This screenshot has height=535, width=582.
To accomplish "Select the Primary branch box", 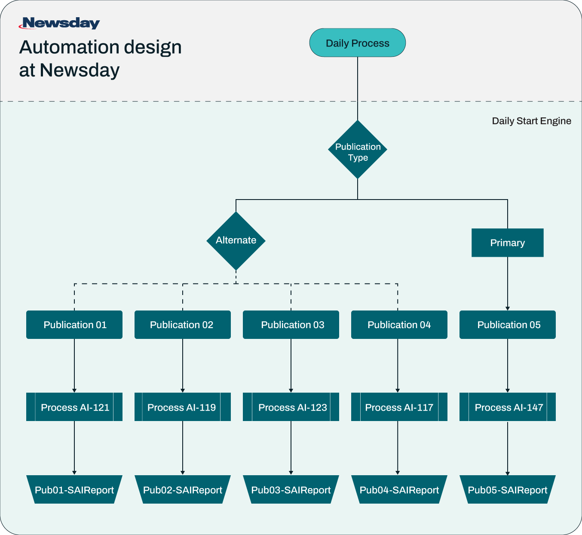I will coord(507,243).
